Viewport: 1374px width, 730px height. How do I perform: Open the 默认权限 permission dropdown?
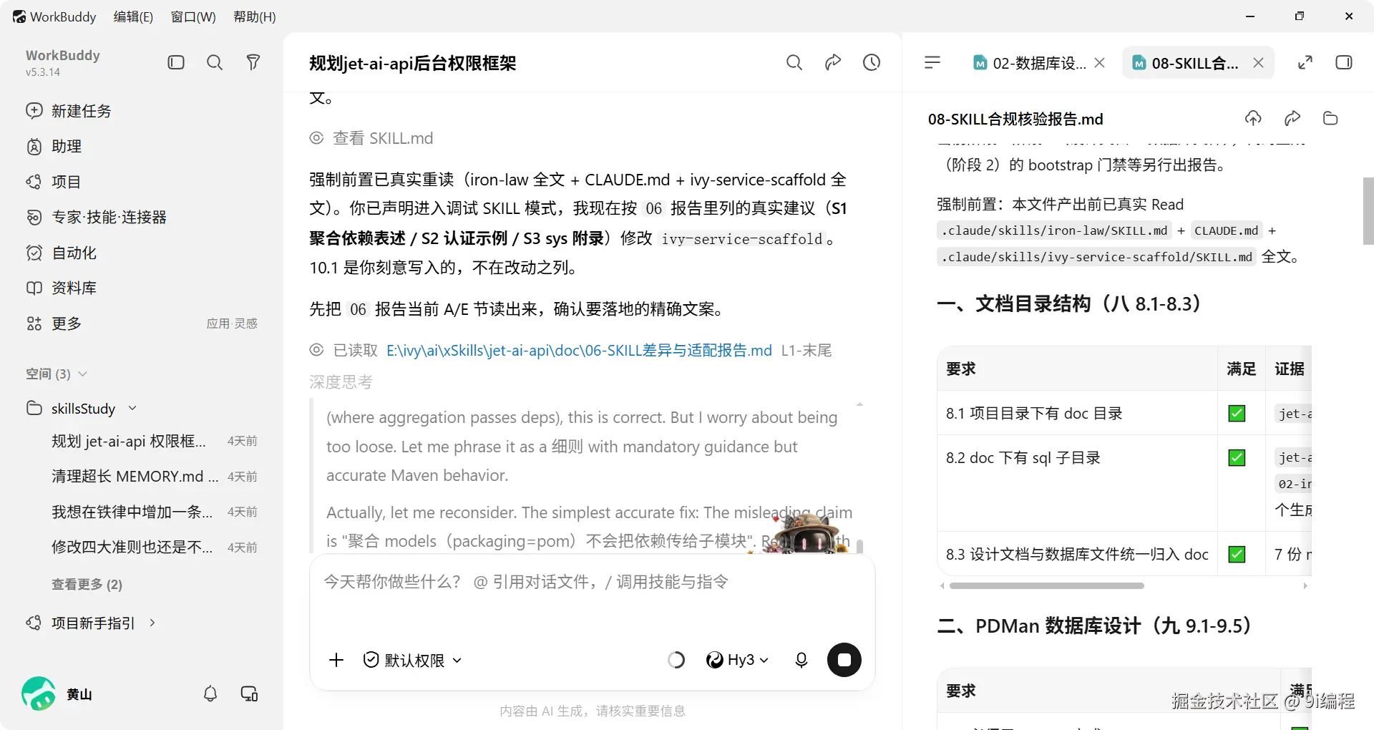[x=412, y=660]
